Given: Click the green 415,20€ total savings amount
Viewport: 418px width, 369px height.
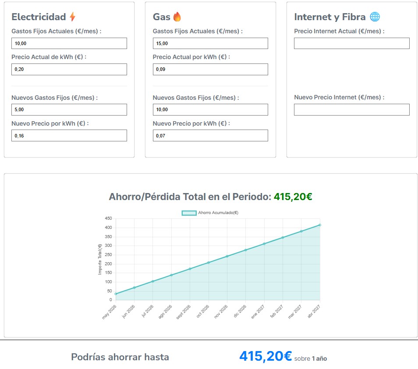Looking at the screenshot, I should (293, 197).
